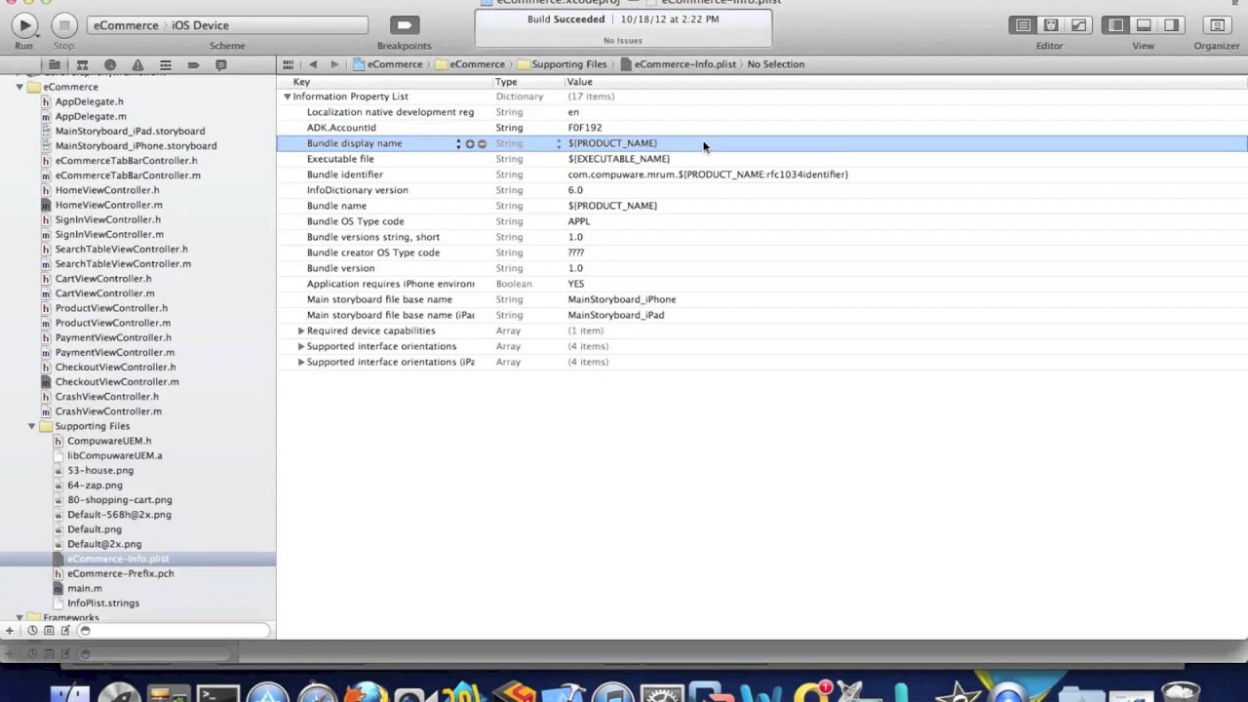Select AppDelegate.h in navigator
Image resolution: width=1248 pixels, height=702 pixels.
point(90,101)
